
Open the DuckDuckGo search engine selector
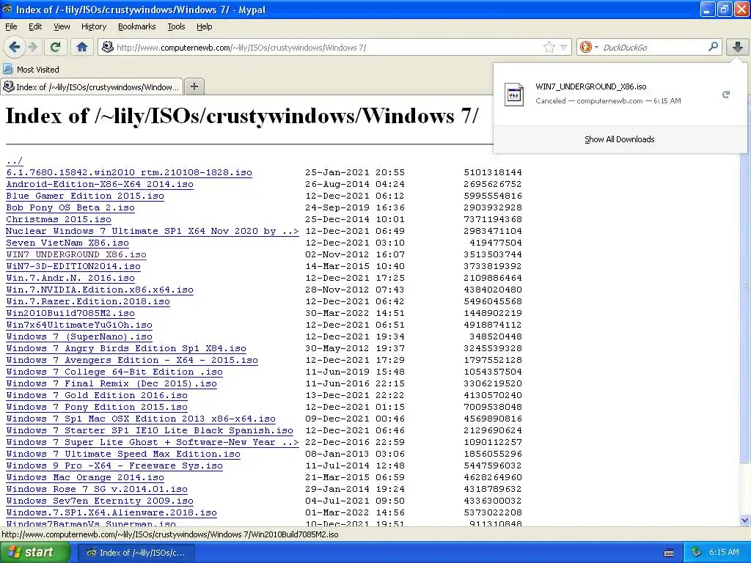tap(589, 47)
